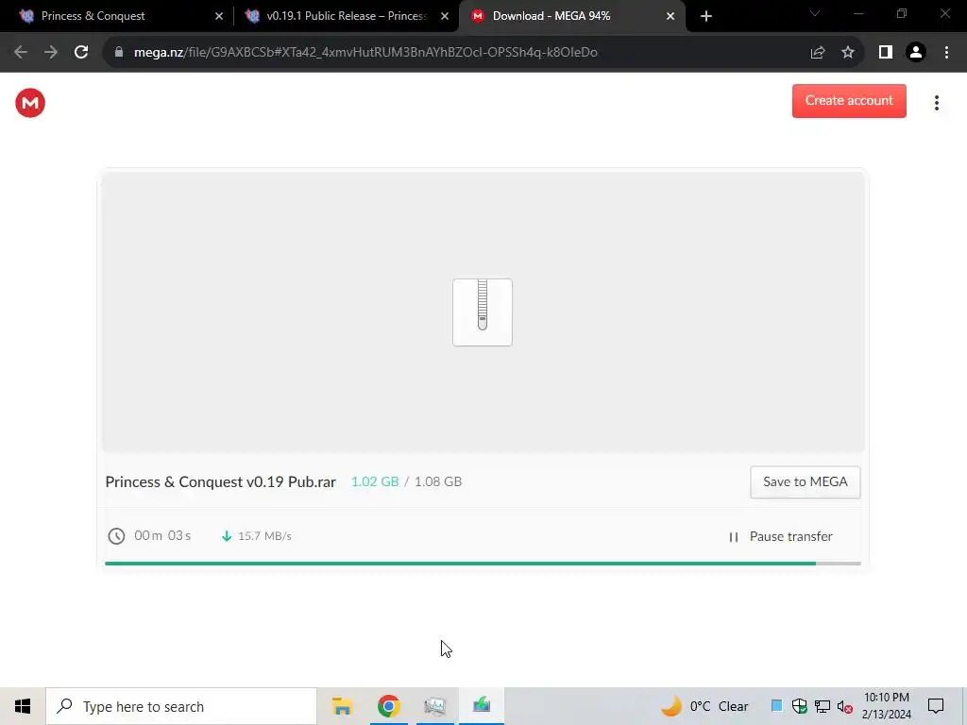967x725 pixels.
Task: Open File Explorer from taskbar
Action: click(x=342, y=706)
